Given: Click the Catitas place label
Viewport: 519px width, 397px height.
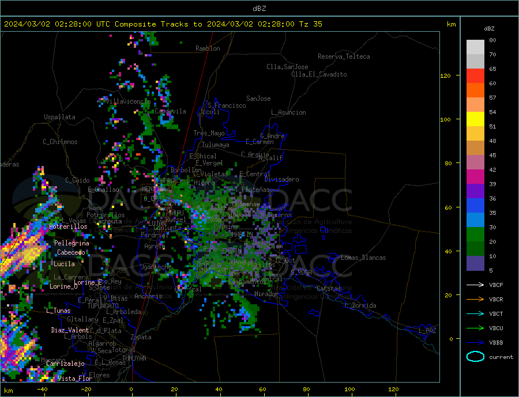Looking at the screenshot, I should point(329,289).
